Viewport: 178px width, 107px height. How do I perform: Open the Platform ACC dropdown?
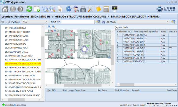point(35,22)
